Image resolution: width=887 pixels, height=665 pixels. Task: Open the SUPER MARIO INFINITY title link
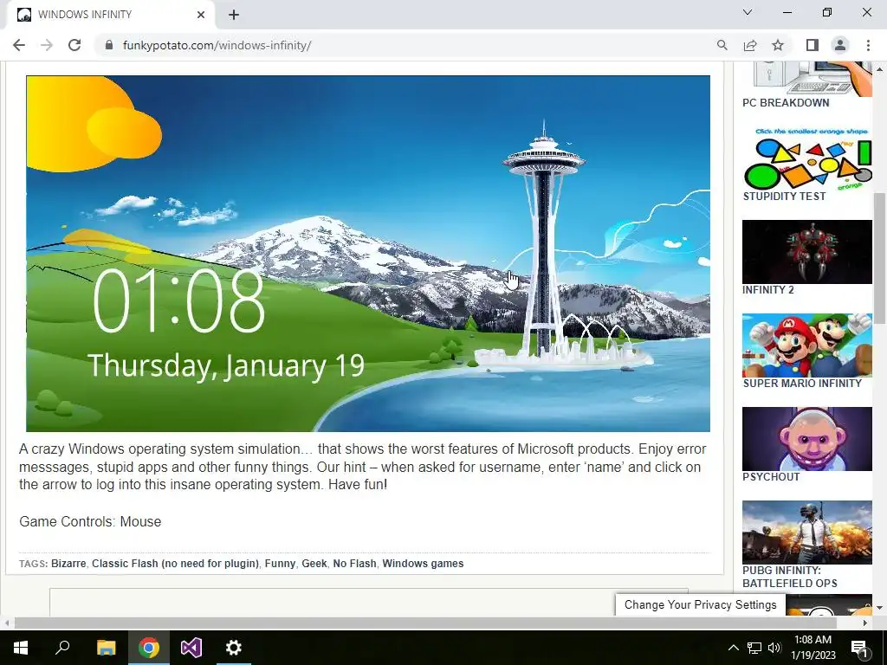coord(802,384)
